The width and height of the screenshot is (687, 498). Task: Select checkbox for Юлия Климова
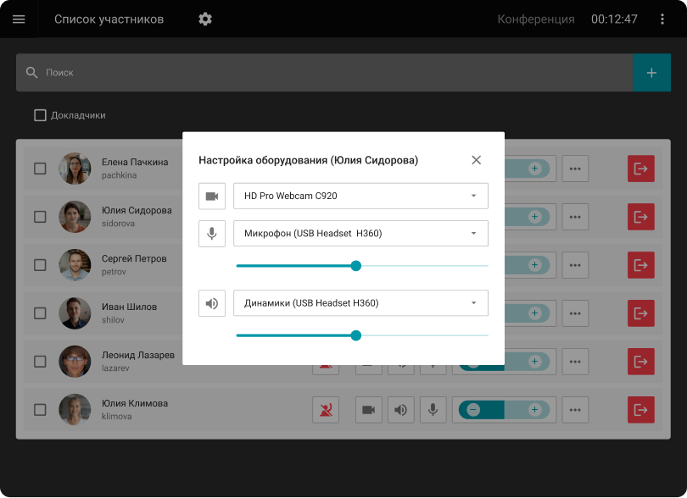point(40,410)
